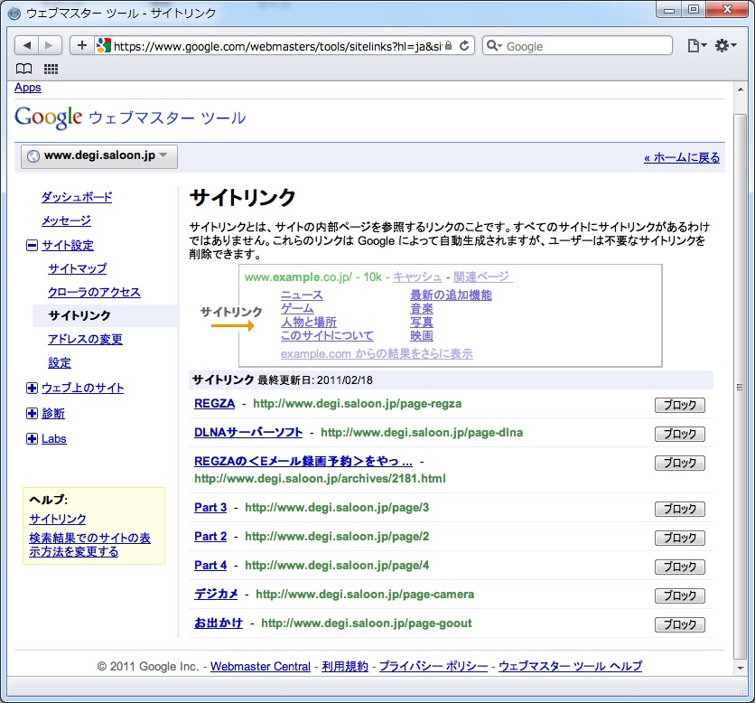The width and height of the screenshot is (755, 703).
Task: Expand the ウェブ上のサイト section
Action: coord(32,388)
